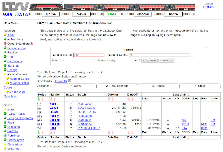
Task: Open TOPS / Class codes link
Action: pos(16,114)
